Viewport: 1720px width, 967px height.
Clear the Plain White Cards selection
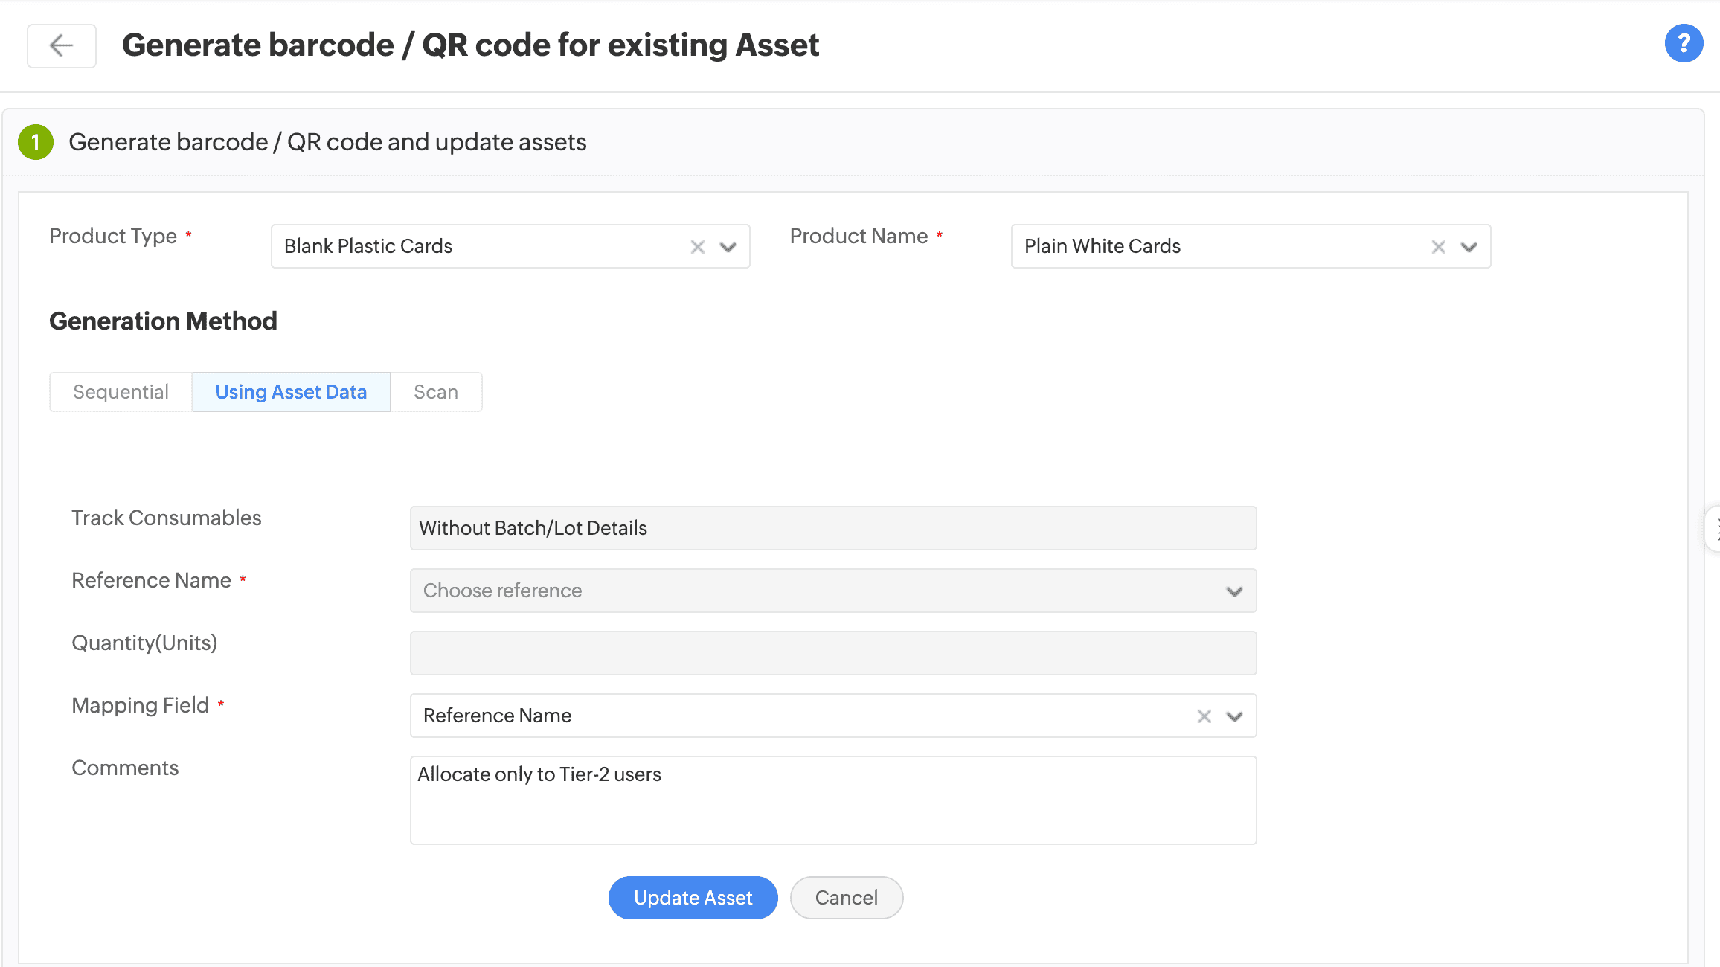tap(1438, 247)
